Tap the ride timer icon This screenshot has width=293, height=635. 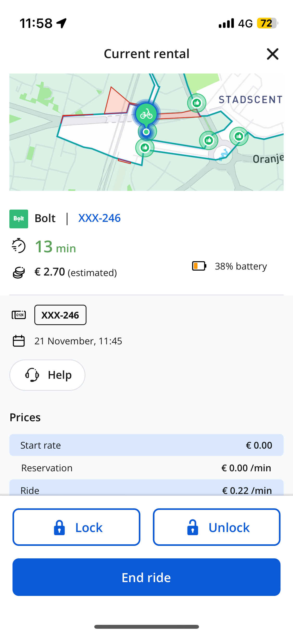18,246
